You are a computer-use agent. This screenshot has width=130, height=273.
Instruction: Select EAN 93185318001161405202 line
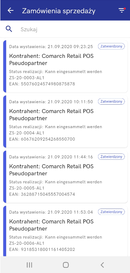pyautogui.click(x=42, y=250)
